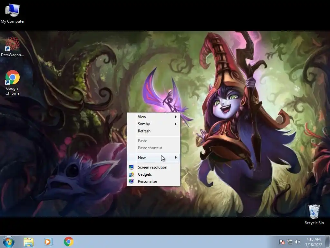The image size is (330, 248).
Task: Click the greyed Paste shortcut entry
Action: point(153,148)
